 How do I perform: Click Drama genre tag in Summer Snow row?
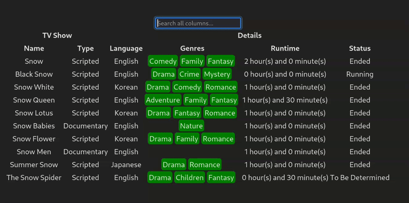tap(174, 165)
